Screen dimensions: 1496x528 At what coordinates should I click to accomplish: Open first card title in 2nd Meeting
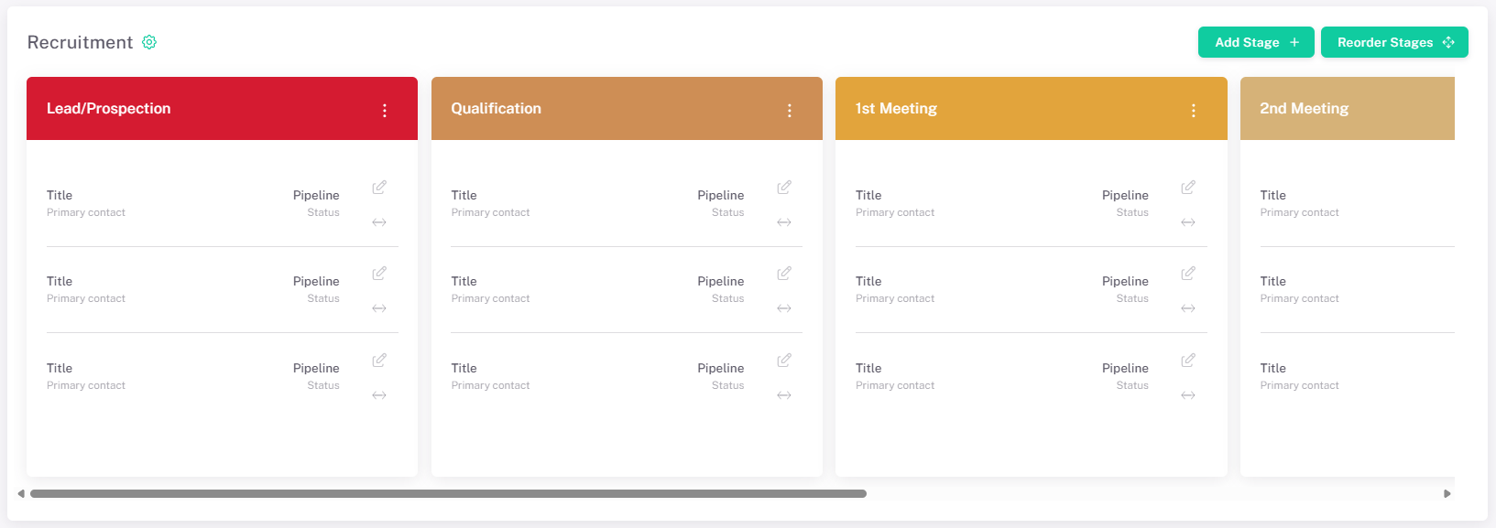(1272, 195)
